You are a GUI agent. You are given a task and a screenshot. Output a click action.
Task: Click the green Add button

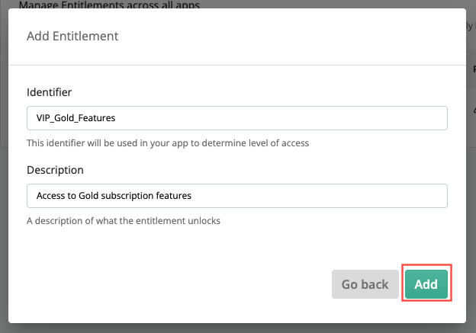[x=426, y=284]
